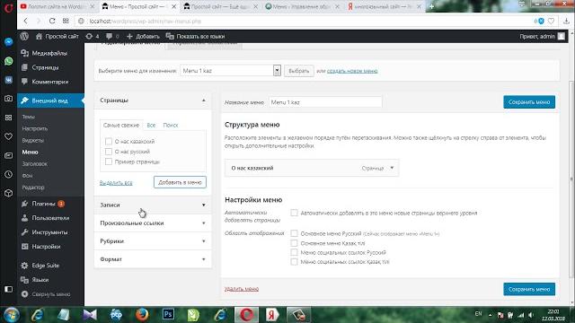Open the menu selection dropdown 'Menu 1 kaz'

click(x=230, y=71)
